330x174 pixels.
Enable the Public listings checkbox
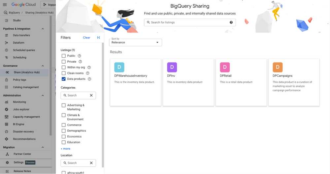point(64,56)
